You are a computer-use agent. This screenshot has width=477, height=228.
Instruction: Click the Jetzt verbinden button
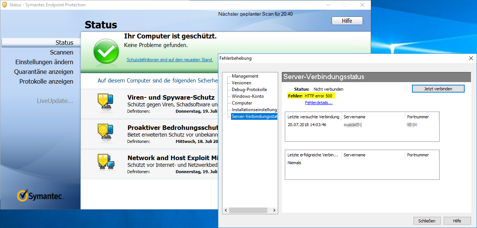(x=438, y=89)
